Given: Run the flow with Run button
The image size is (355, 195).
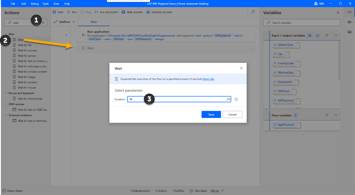Looking at the screenshot, I should tap(72, 12).
